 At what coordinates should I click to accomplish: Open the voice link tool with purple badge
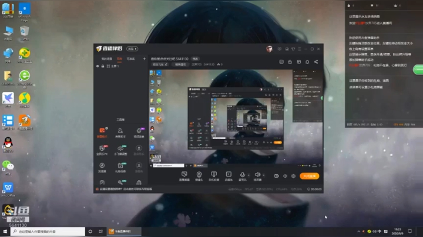pyautogui.click(x=139, y=133)
